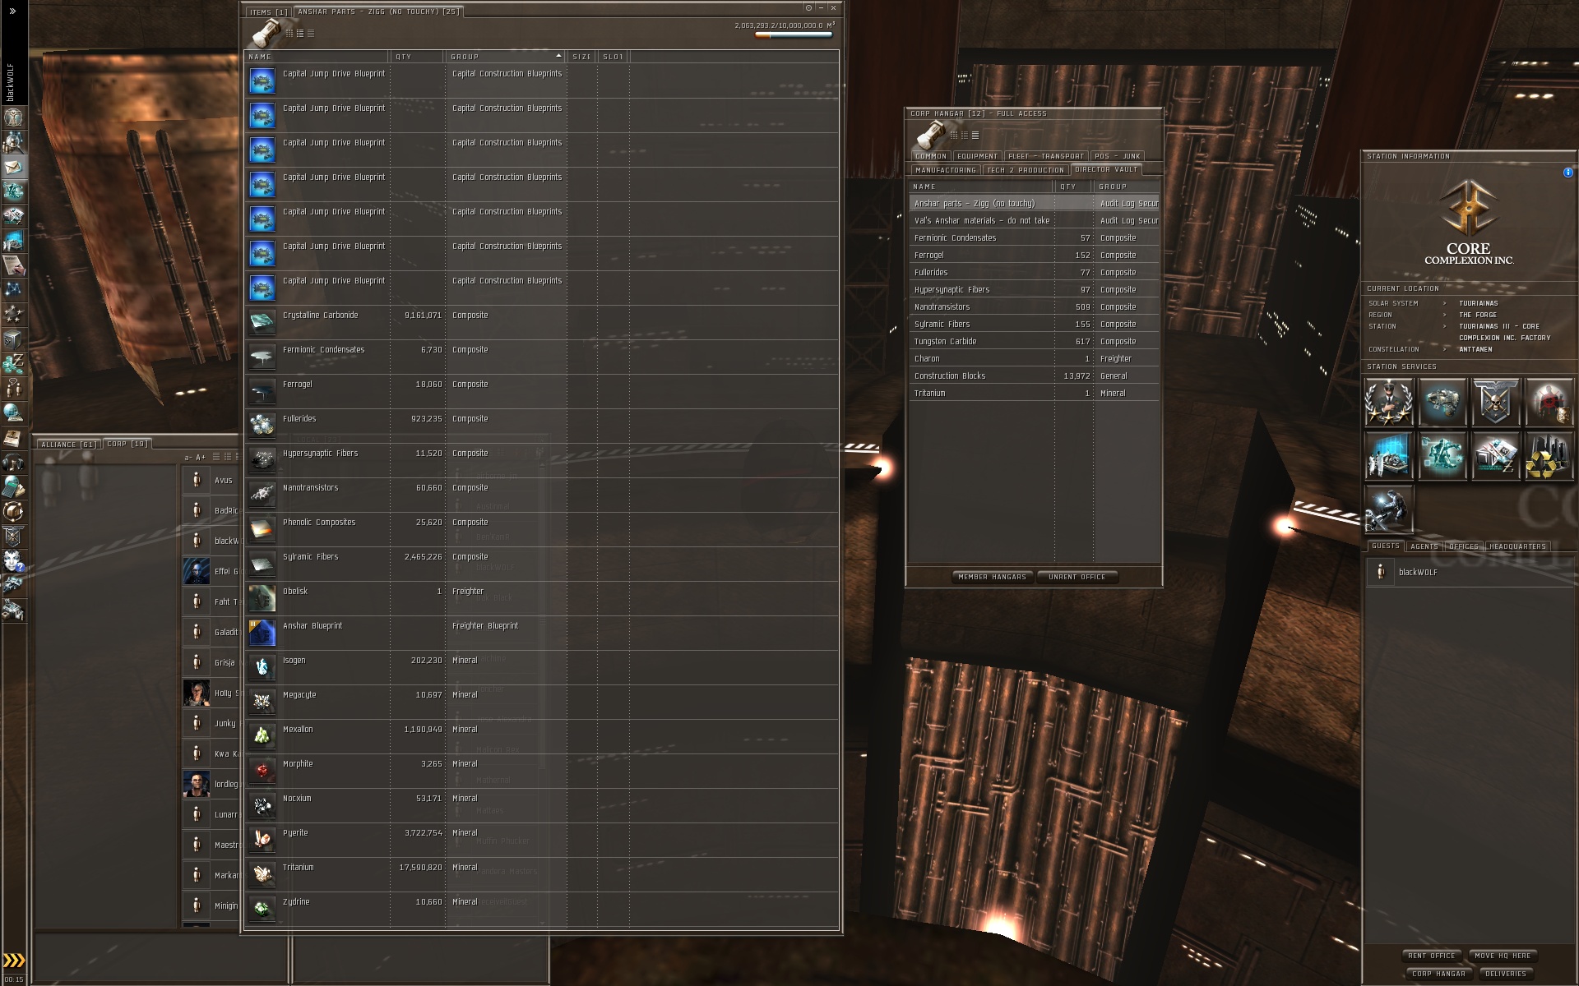Toggle details view mode in Corp Hangar
1579x986 pixels.
pyautogui.click(x=965, y=136)
